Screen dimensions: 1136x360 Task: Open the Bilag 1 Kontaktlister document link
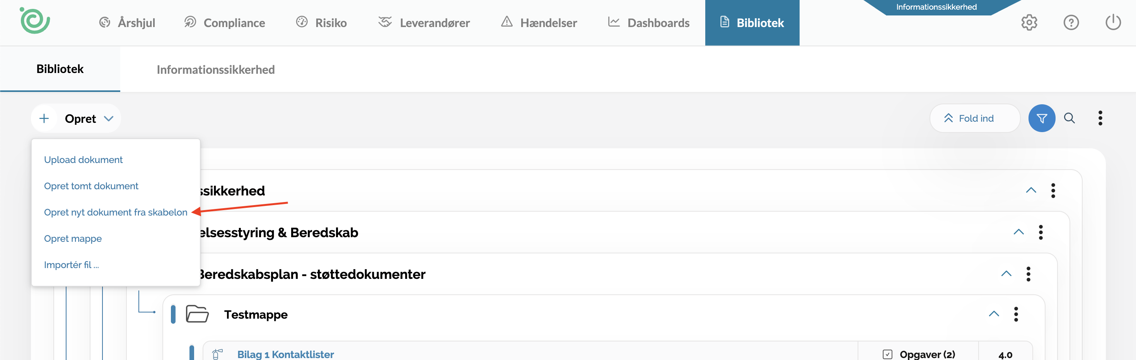285,354
